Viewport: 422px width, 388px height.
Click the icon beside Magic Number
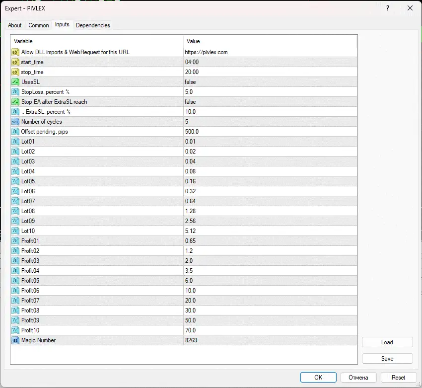tap(15, 340)
